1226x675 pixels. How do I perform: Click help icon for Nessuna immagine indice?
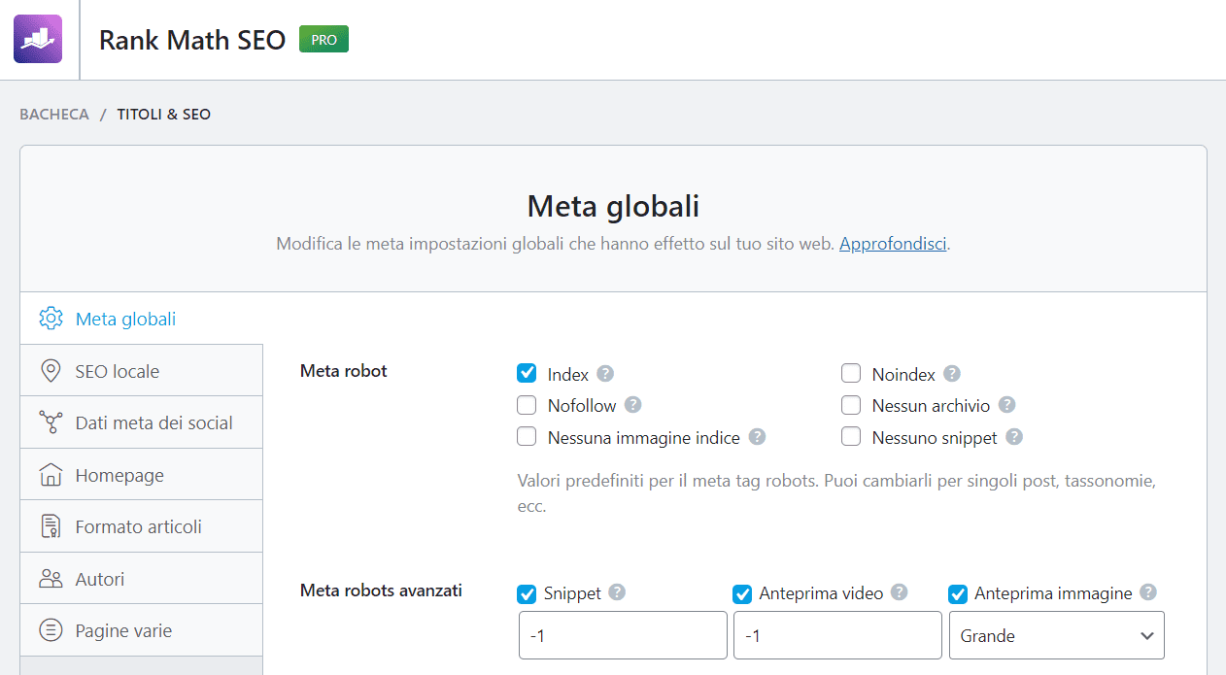[x=757, y=437]
